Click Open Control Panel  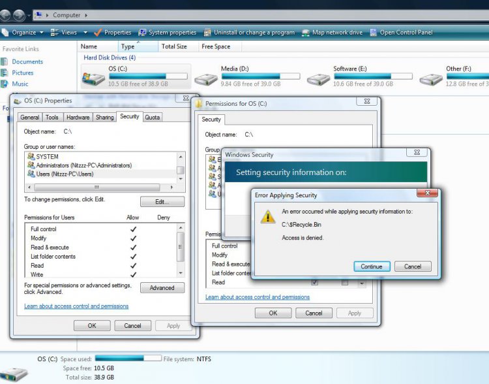click(401, 32)
